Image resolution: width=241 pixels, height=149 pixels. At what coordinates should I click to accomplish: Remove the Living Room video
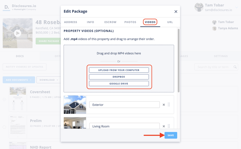(x=164, y=126)
